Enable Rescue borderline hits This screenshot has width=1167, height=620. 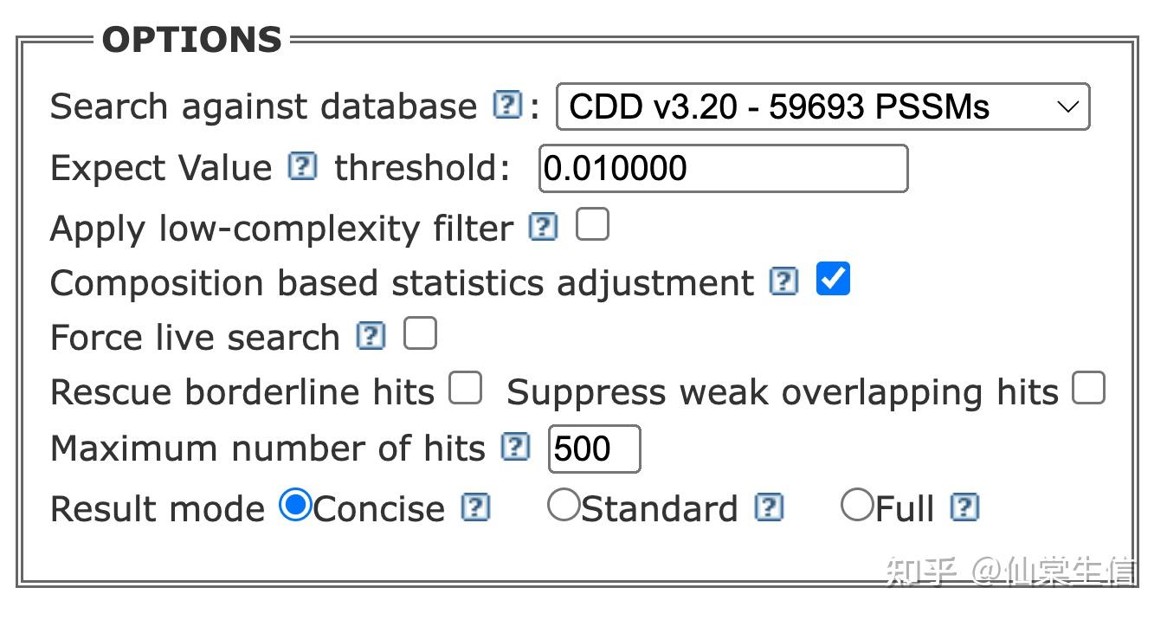466,389
